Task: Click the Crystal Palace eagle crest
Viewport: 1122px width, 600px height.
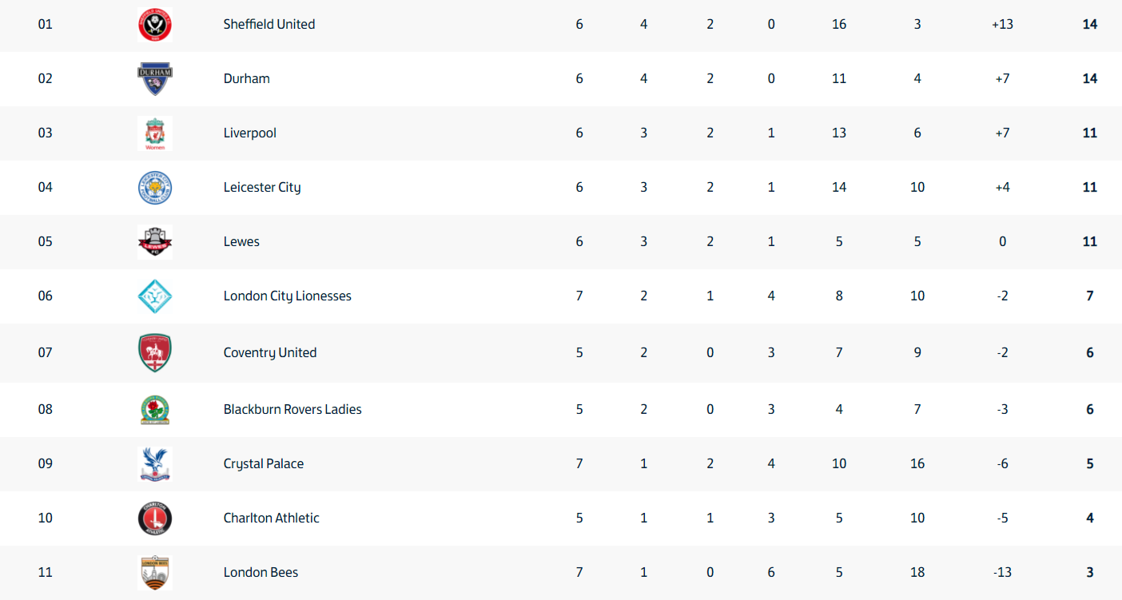Action: point(154,463)
